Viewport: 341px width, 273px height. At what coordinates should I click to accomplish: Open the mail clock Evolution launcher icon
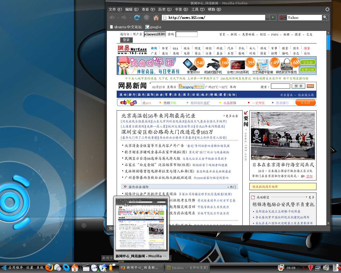pos(58,268)
